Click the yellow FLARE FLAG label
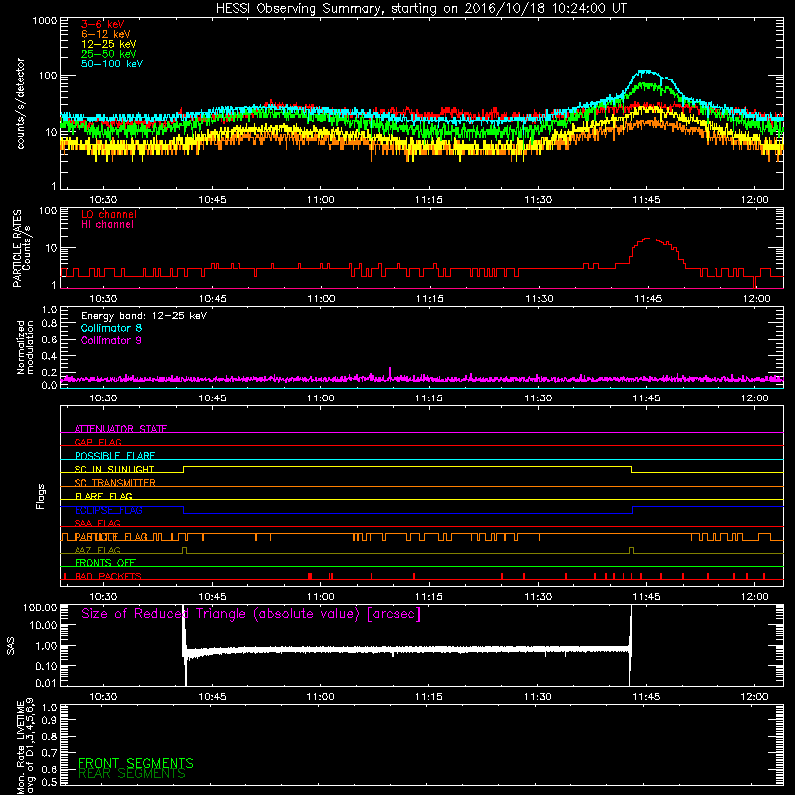Image resolution: width=795 pixels, height=795 pixels. pos(103,496)
